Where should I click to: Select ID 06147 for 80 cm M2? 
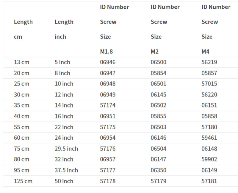click(158, 159)
